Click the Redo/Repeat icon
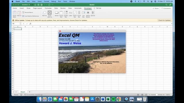Image resolution: width=184 pixels, height=103 pixels. point(49,5)
